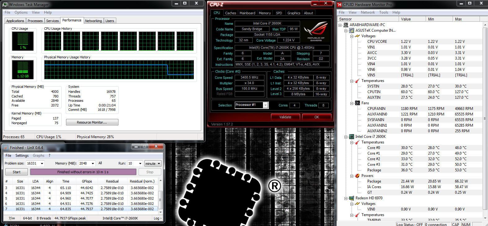The width and height of the screenshot is (488, 226).
Task: Open the Processor #1 selection dropdown in CPU-Z
Action: coord(265,105)
